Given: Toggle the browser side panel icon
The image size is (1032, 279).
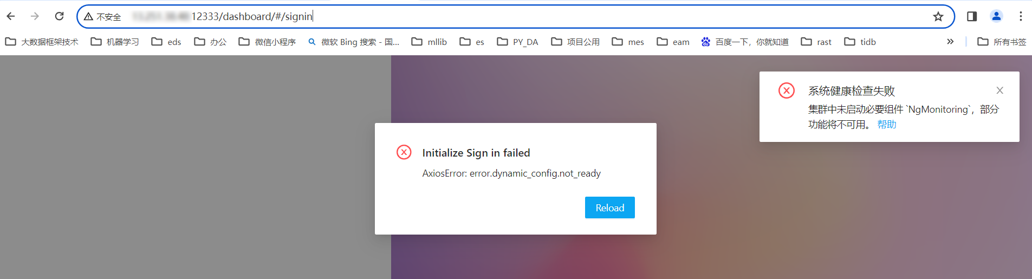Looking at the screenshot, I should pos(972,16).
